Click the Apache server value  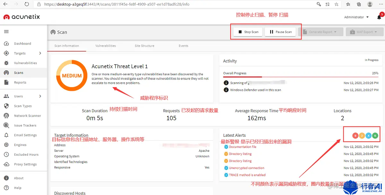pyautogui.click(x=204, y=151)
